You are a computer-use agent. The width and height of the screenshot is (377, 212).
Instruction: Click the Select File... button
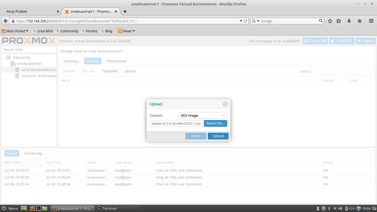[x=215, y=123]
